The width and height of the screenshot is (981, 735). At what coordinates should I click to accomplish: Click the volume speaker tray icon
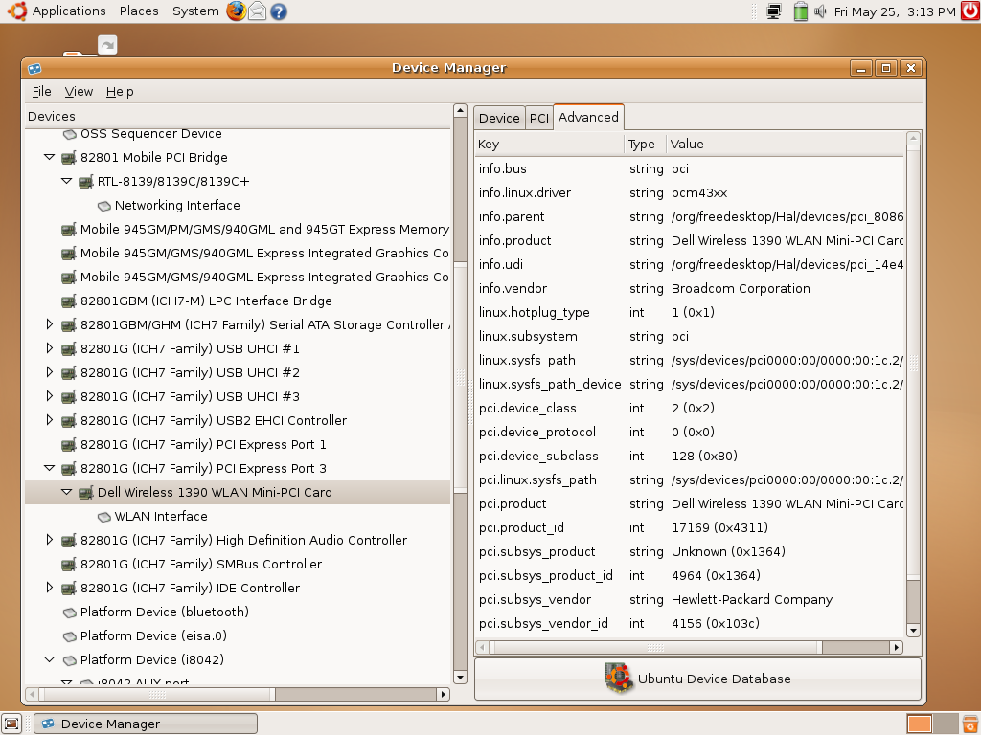[x=820, y=11]
